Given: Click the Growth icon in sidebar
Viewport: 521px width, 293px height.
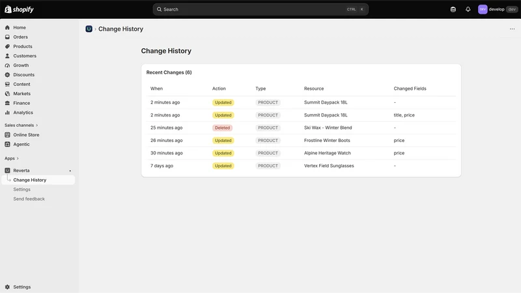Looking at the screenshot, I should pyautogui.click(x=7, y=66).
